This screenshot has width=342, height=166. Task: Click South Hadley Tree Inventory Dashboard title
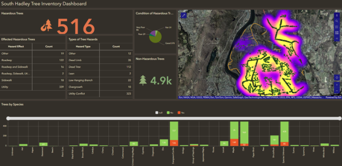tap(44, 4)
